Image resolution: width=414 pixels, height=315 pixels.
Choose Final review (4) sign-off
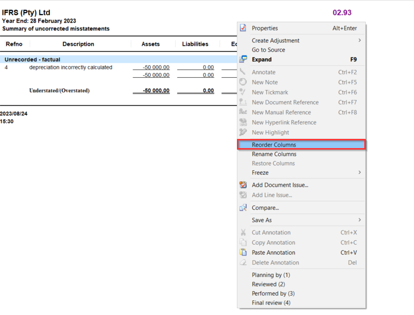(x=271, y=303)
